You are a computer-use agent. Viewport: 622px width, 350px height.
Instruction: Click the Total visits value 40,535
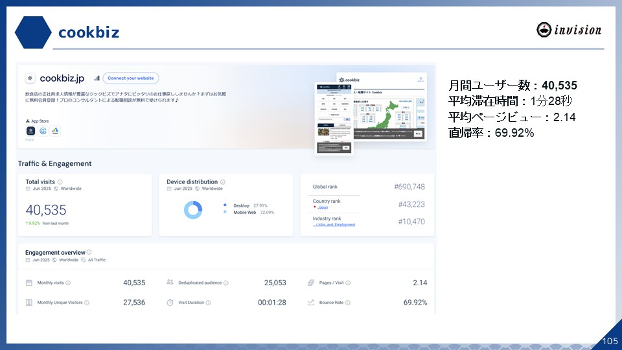(46, 209)
